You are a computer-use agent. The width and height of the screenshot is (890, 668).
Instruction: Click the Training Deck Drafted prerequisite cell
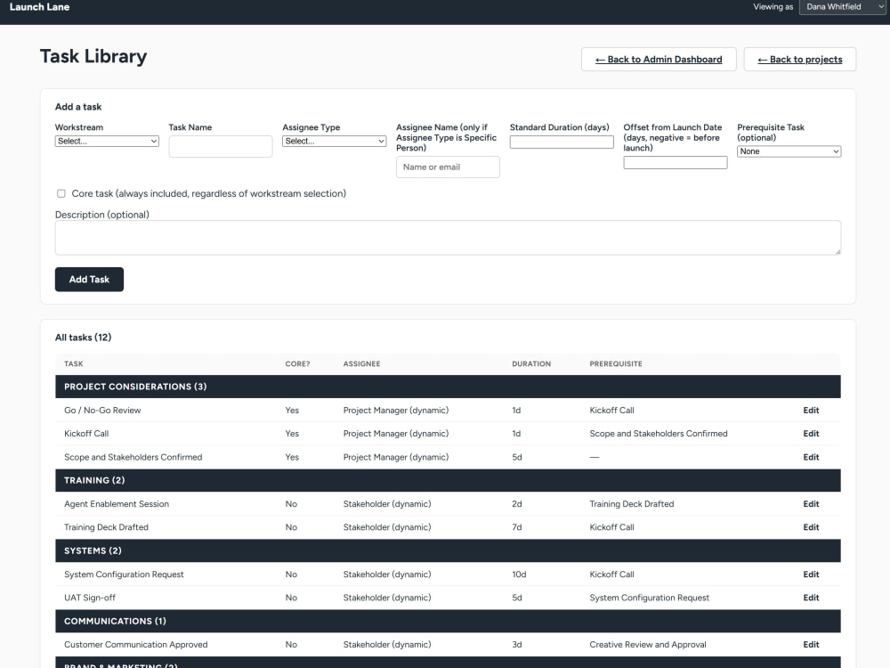coord(632,504)
